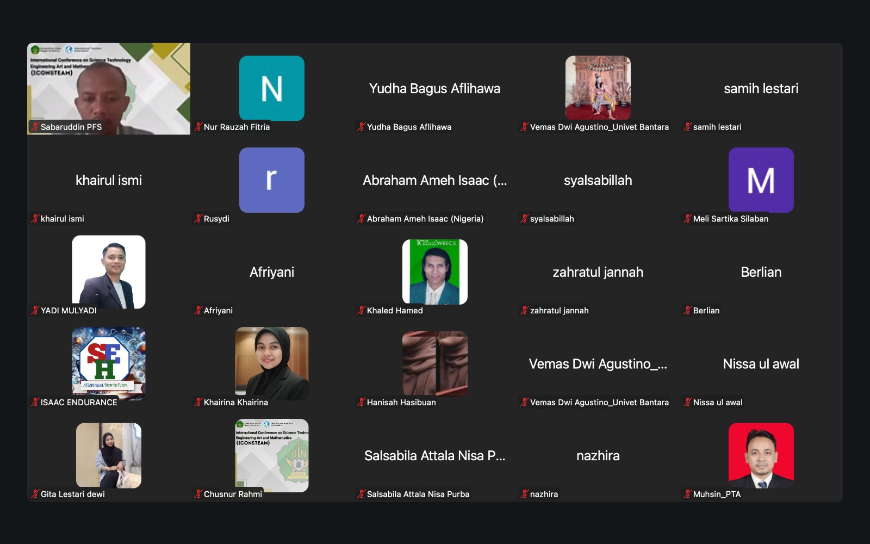Click Muhsin_PTA's red background portrait
The width and height of the screenshot is (870, 544).
pyautogui.click(x=761, y=455)
